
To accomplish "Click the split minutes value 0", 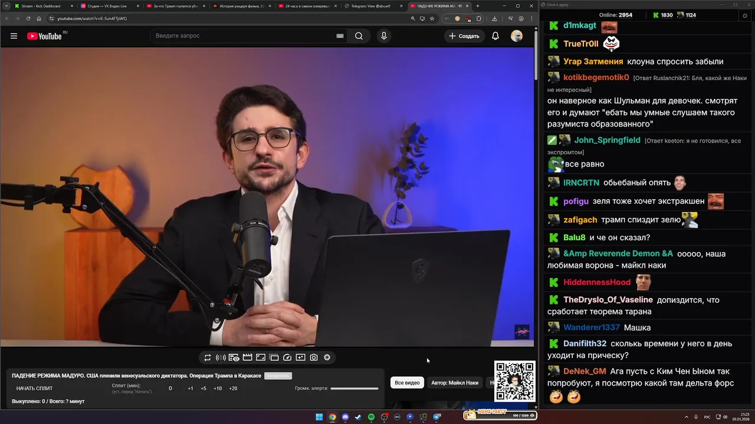I will pos(170,389).
